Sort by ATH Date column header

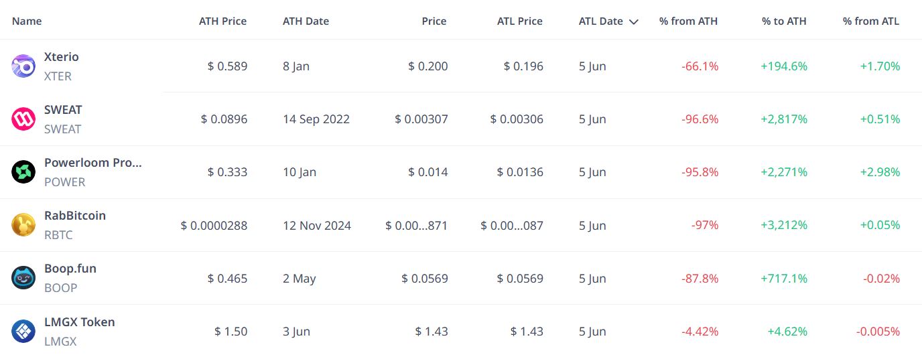click(x=306, y=21)
